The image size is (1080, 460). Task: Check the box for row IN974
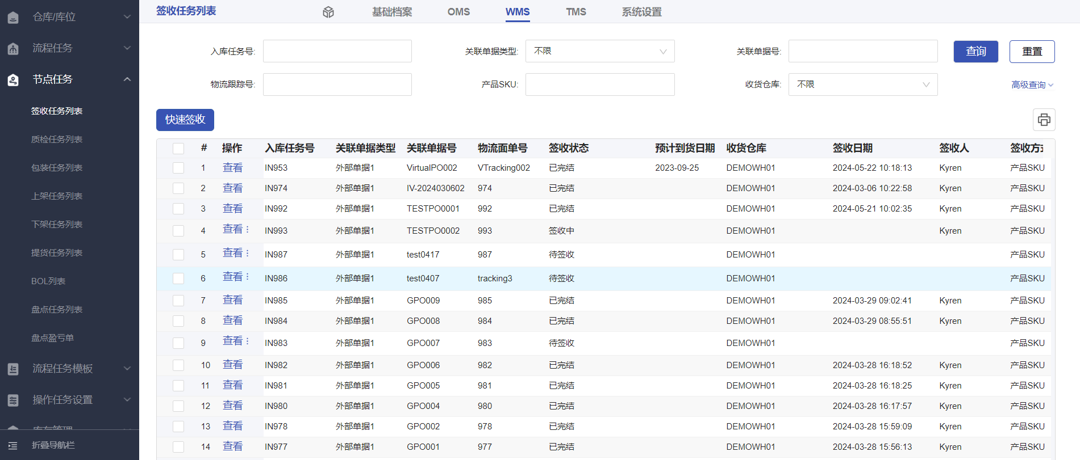pyautogui.click(x=178, y=188)
